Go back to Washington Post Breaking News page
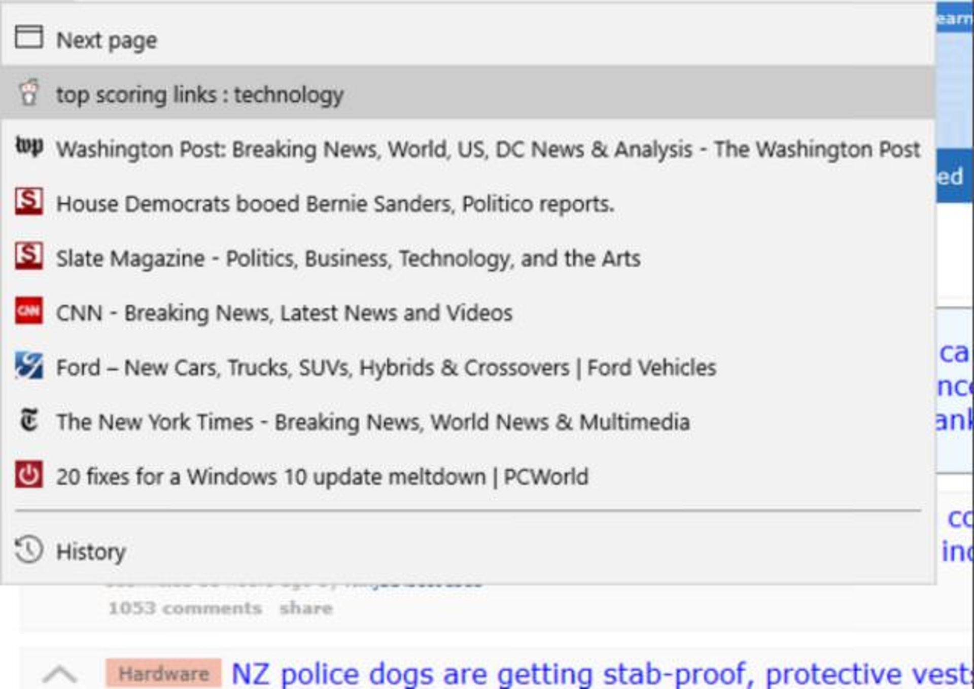Image resolution: width=974 pixels, height=689 pixels. tap(468, 148)
